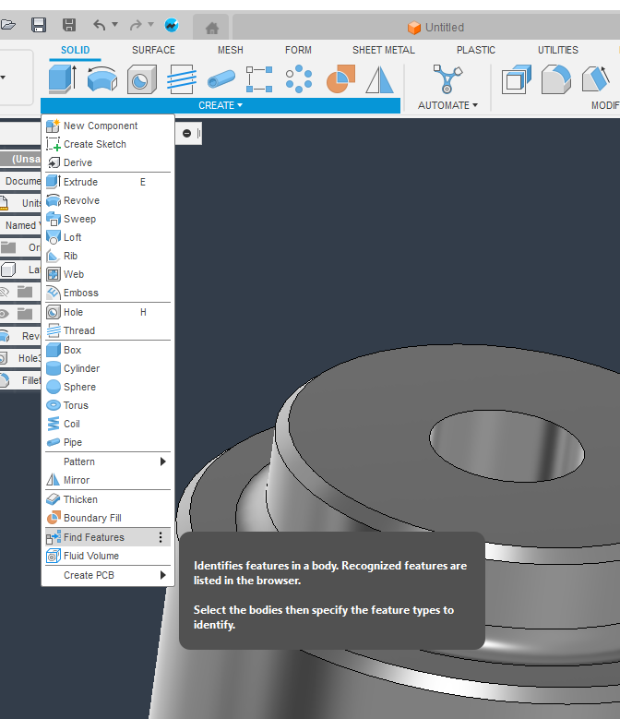620x719 pixels.
Task: Click the Mirror toolbar icon
Action: (x=379, y=79)
